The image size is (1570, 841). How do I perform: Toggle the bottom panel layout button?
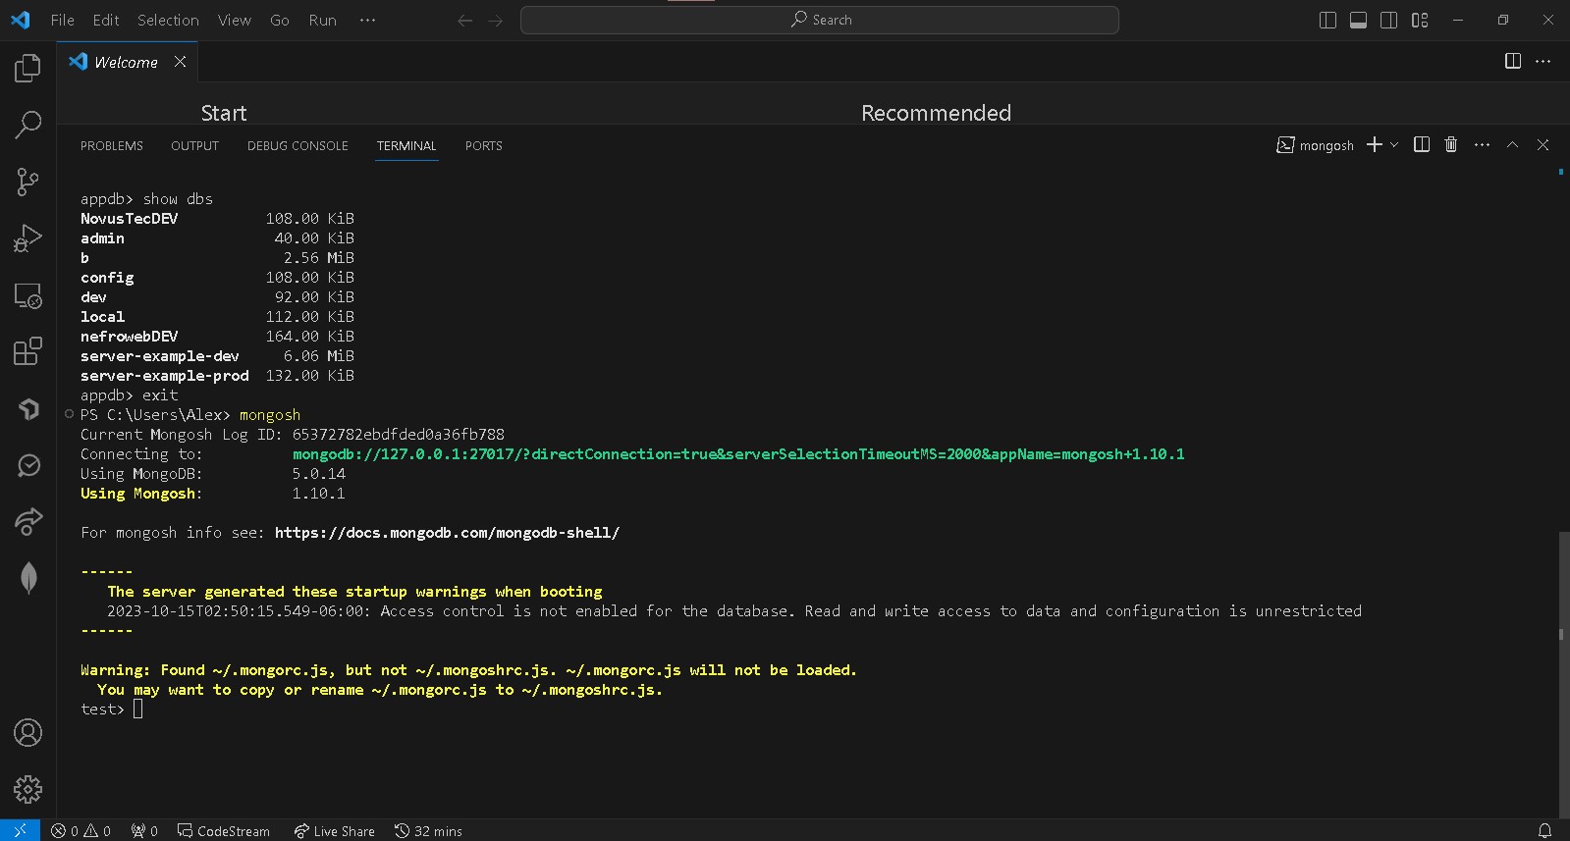pyautogui.click(x=1358, y=21)
